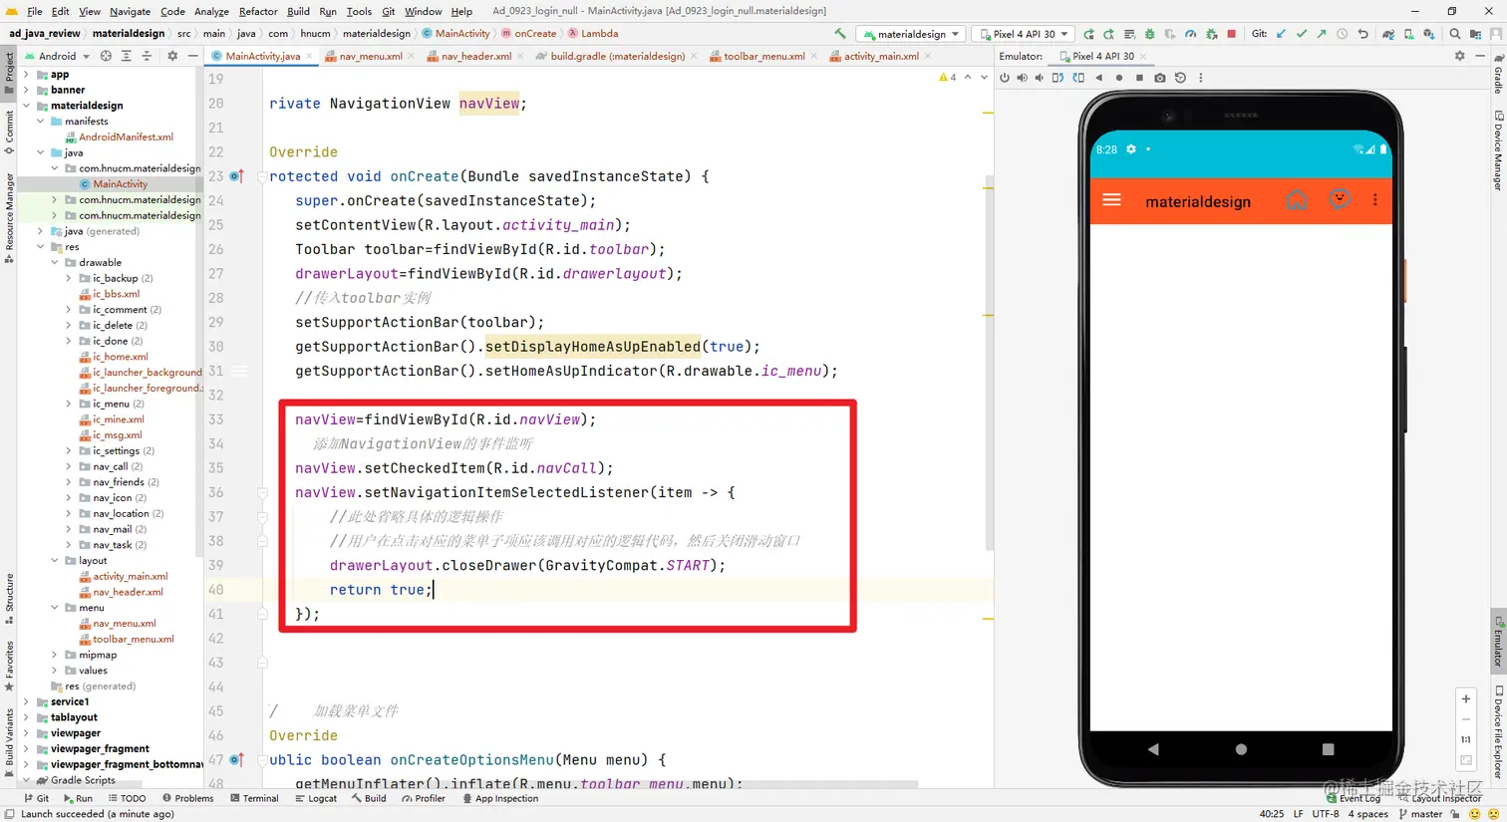This screenshot has height=822, width=1507.
Task: Expand the banner module node
Action: pyautogui.click(x=26, y=90)
